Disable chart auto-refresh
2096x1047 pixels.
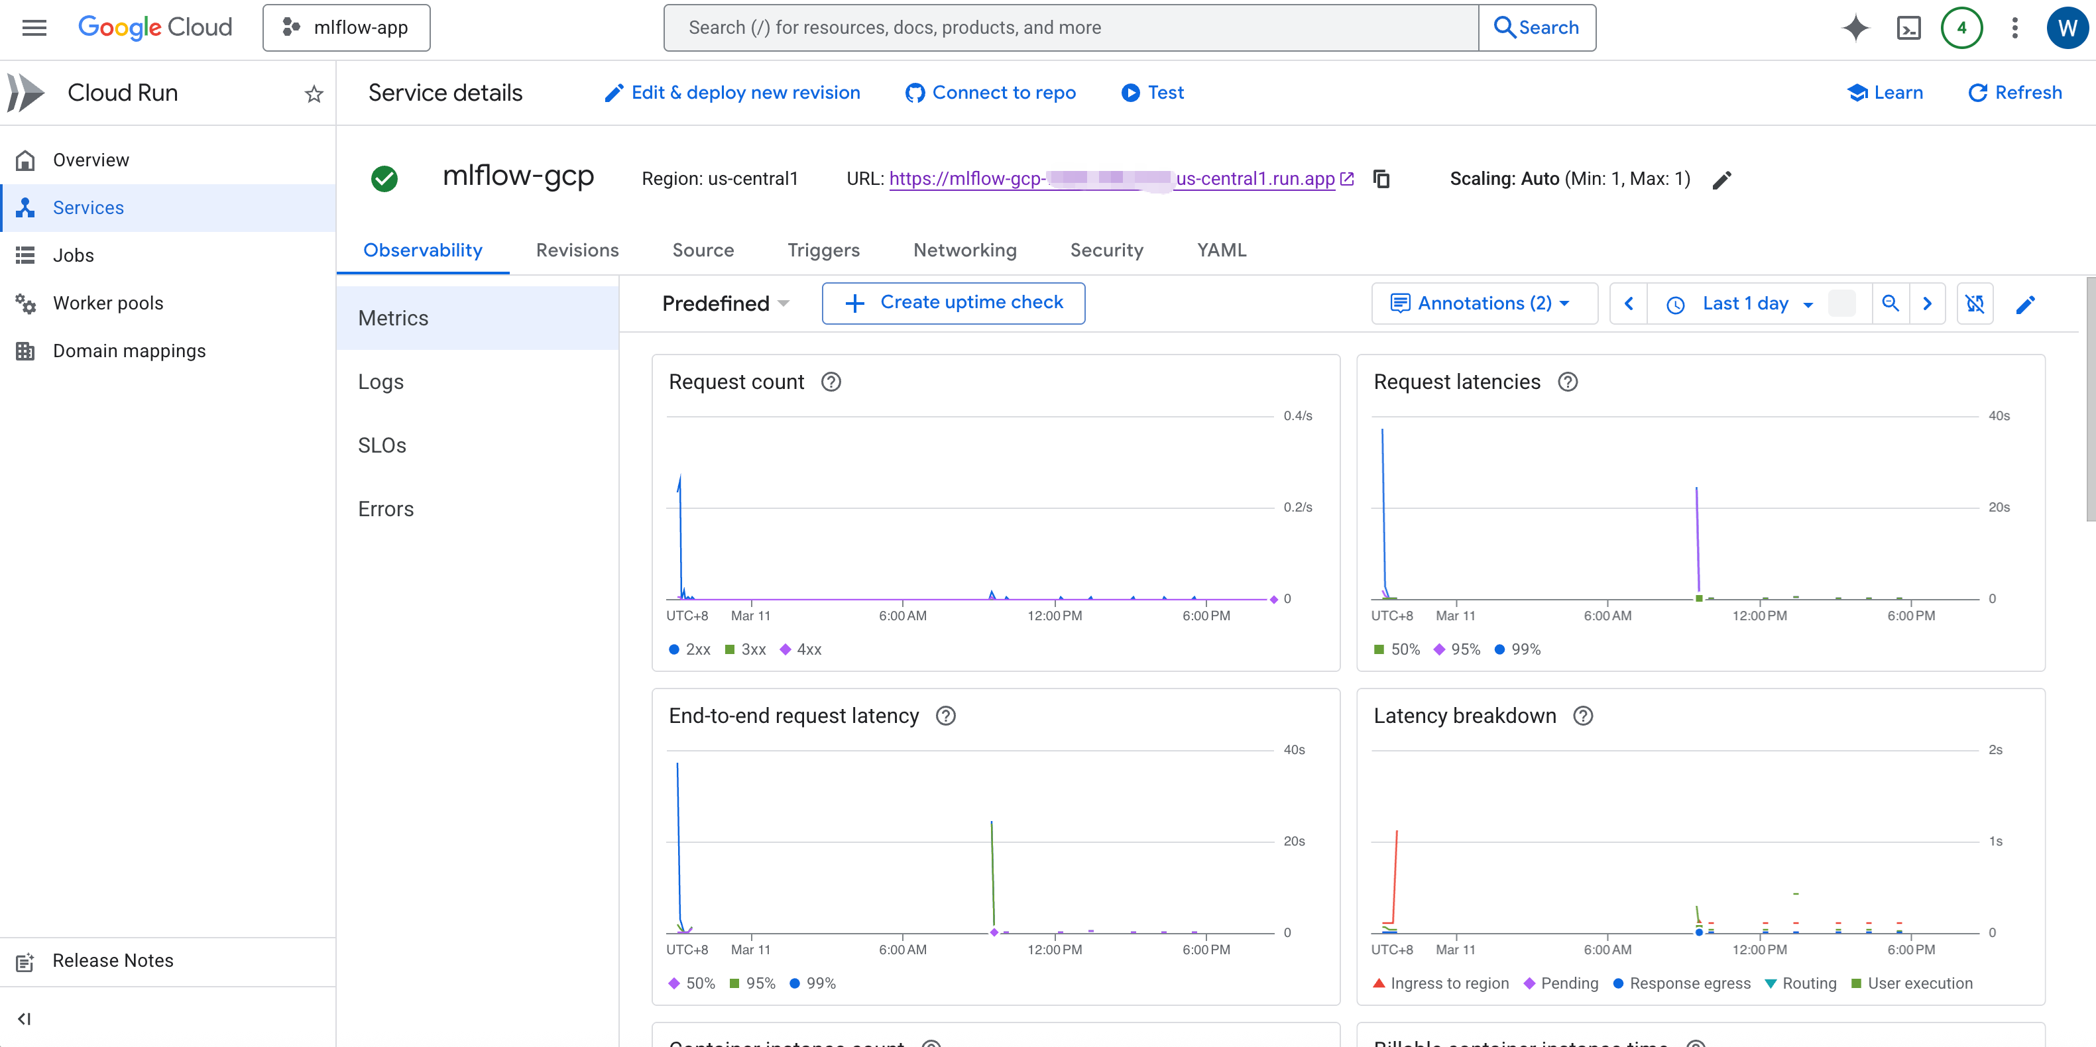pyautogui.click(x=1975, y=303)
